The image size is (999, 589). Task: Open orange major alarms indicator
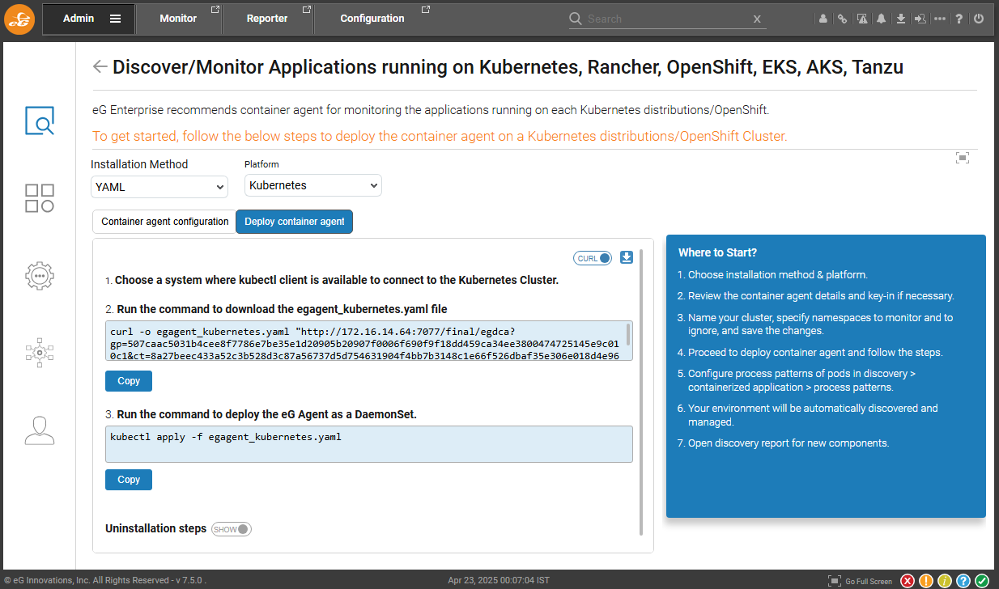click(926, 581)
